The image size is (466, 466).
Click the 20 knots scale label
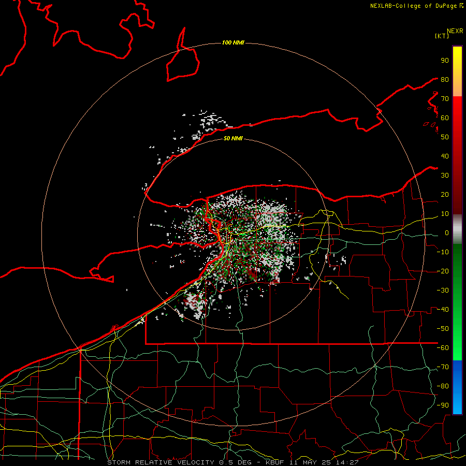(445, 194)
